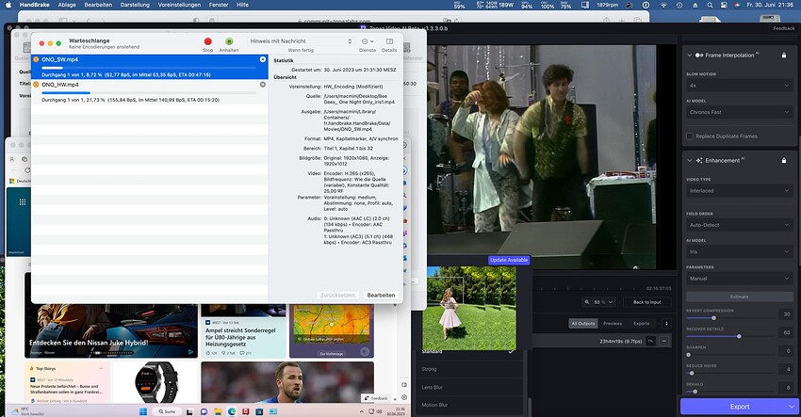801x417 pixels.
Task: Pause the queue with Anhalten button
Action: [x=229, y=41]
